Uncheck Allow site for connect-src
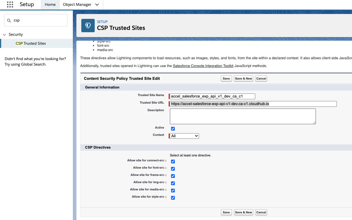This screenshot has height=220, width=352. pyautogui.click(x=173, y=161)
